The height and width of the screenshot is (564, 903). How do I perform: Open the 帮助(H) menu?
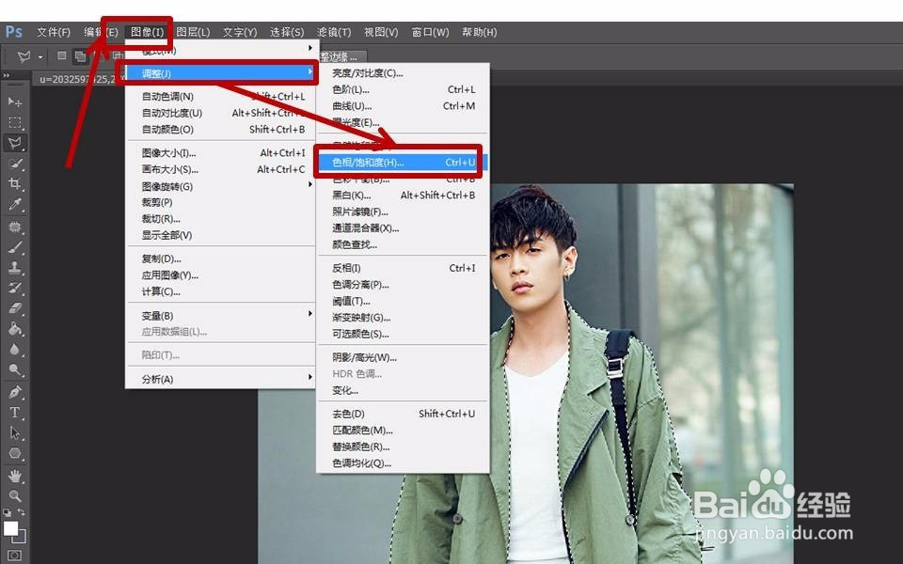(x=479, y=32)
